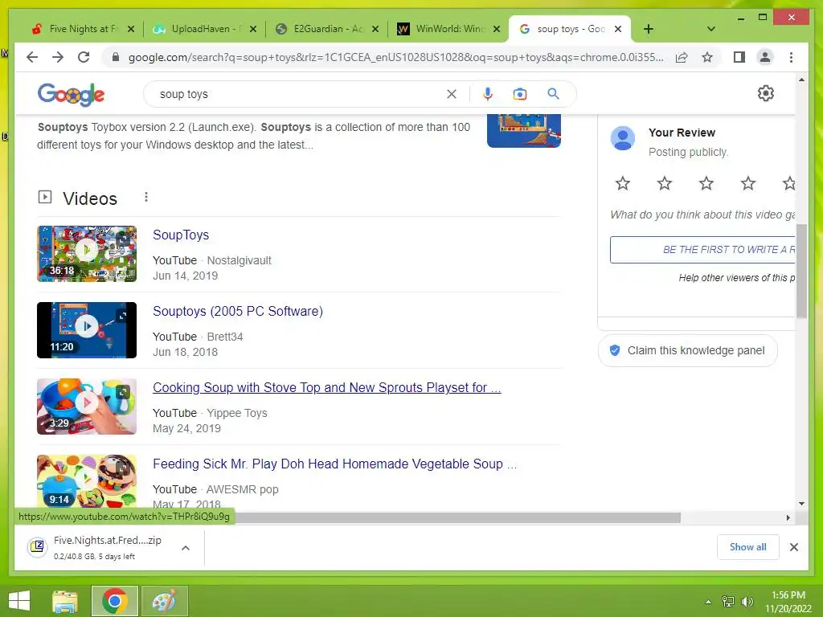The height and width of the screenshot is (617, 823).
Task: Rate one star in Your Review
Action: click(623, 183)
